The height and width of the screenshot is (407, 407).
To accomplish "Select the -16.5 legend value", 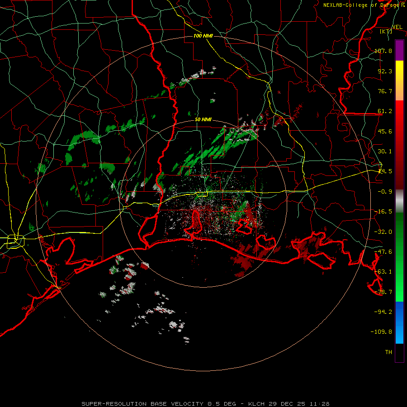I will tap(383, 212).
